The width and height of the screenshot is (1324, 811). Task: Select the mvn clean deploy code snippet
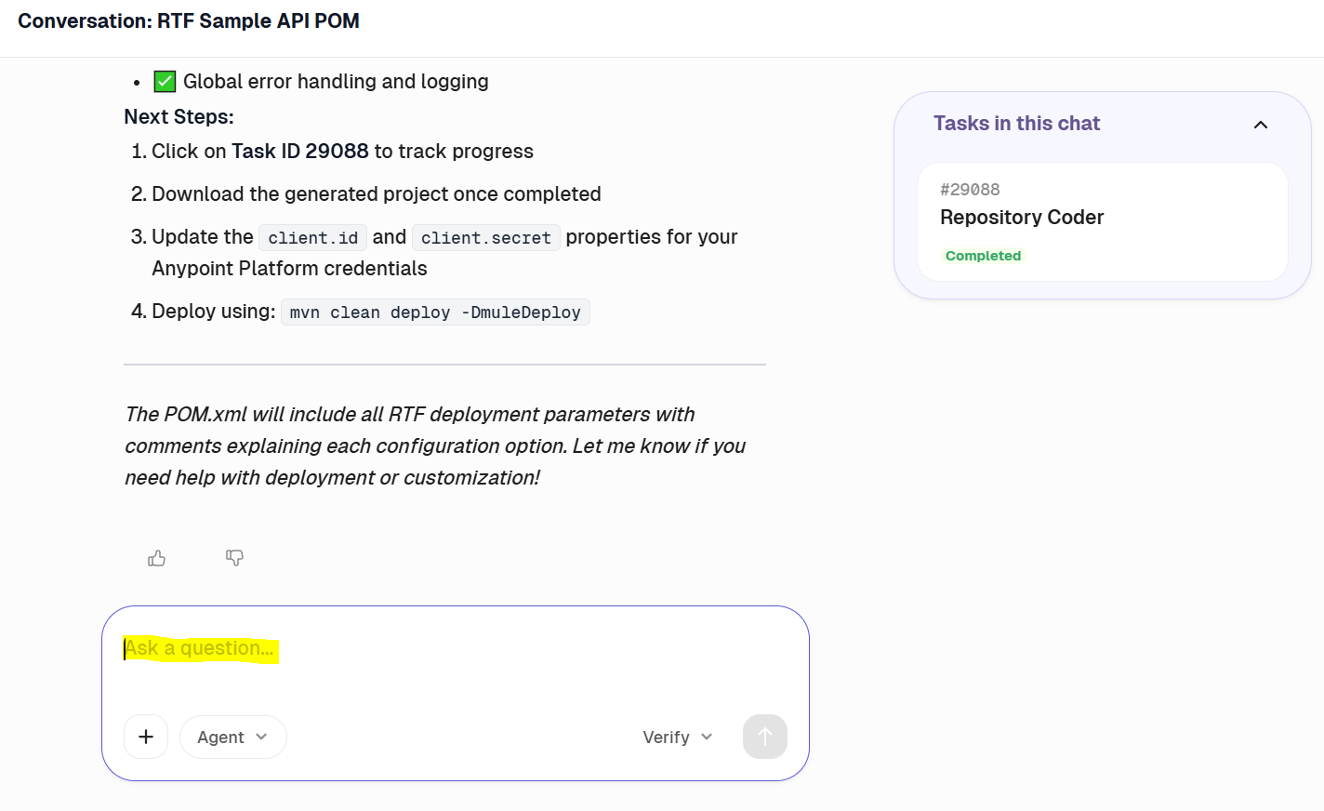click(x=434, y=311)
